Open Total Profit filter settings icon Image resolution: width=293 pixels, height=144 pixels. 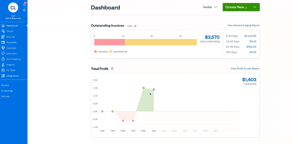(112, 69)
